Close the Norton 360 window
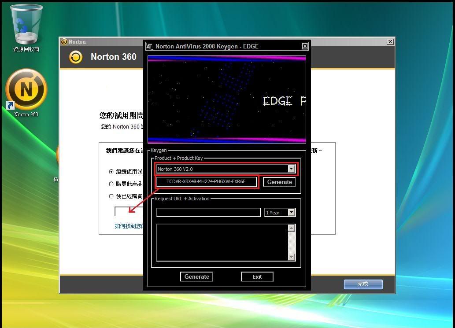Screen dimensions: 455x328 pos(390,42)
